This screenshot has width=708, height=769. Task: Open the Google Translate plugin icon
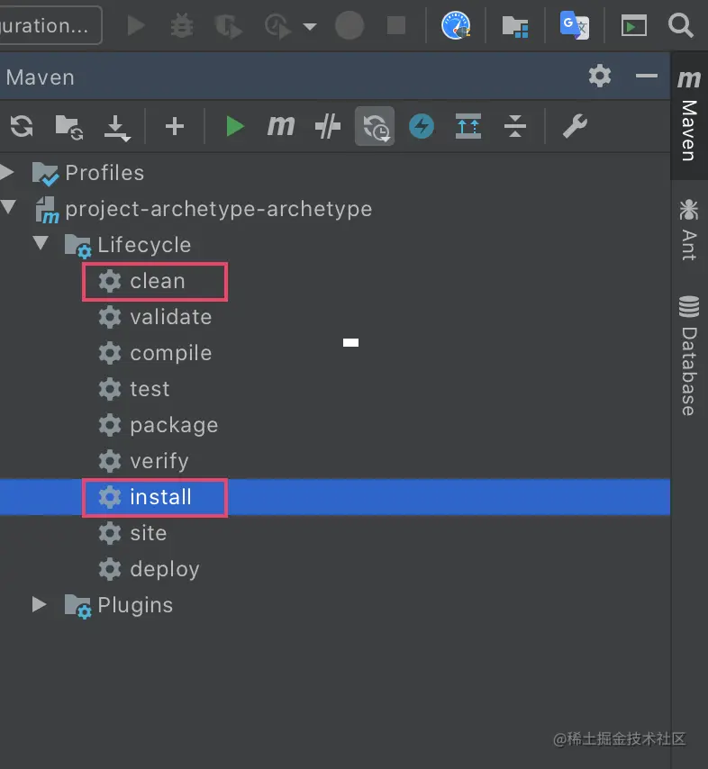point(574,25)
